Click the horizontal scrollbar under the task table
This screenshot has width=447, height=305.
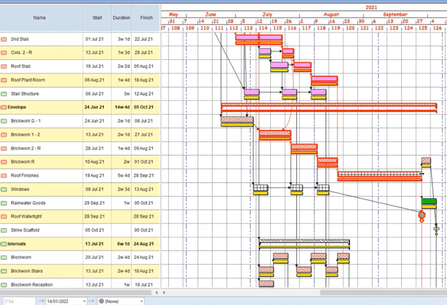point(79,293)
